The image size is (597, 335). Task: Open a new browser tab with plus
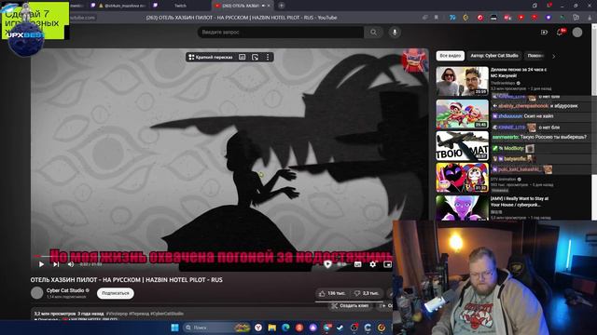click(x=282, y=6)
